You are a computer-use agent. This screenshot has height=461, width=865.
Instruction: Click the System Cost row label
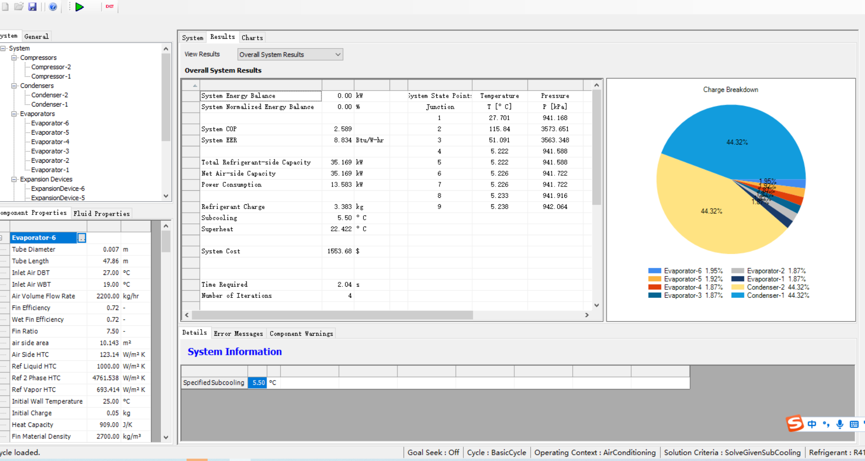click(221, 251)
